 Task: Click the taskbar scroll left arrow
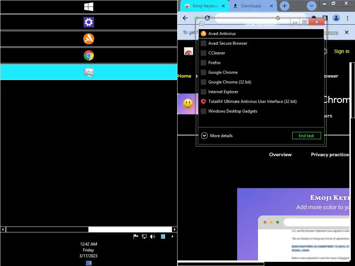3,229
